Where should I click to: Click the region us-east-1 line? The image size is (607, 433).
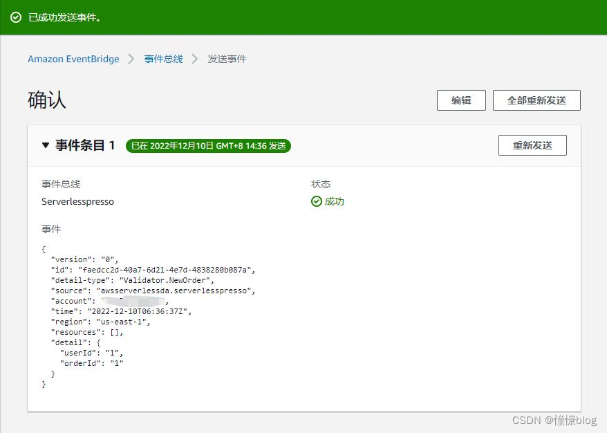101,322
